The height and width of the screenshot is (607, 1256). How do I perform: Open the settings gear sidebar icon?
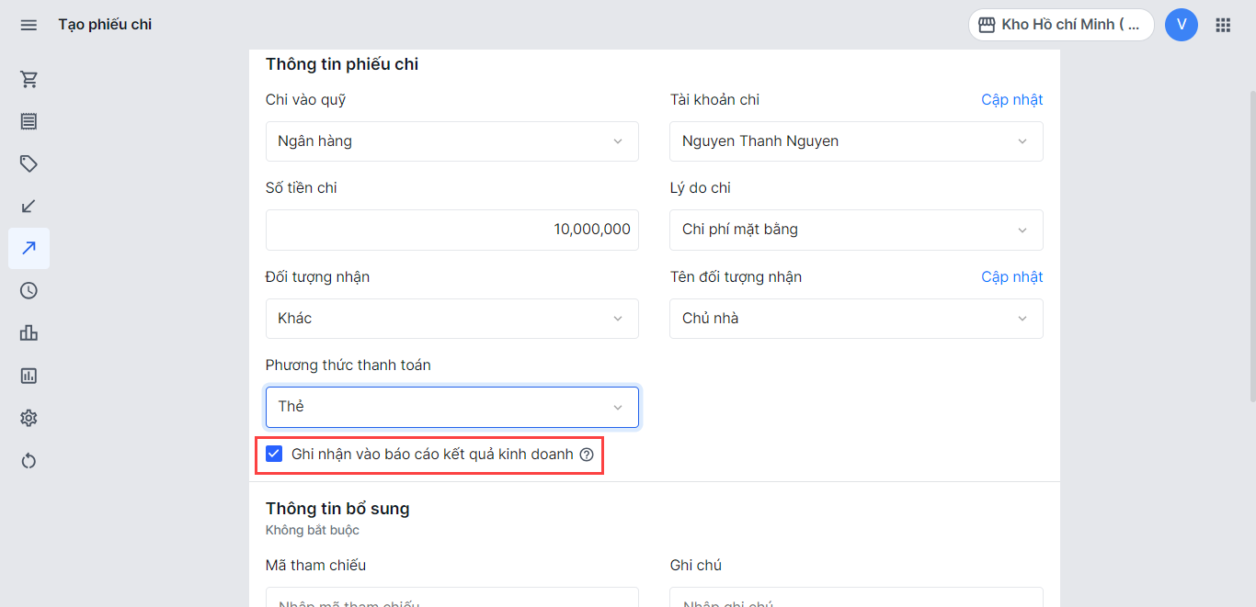(x=29, y=419)
